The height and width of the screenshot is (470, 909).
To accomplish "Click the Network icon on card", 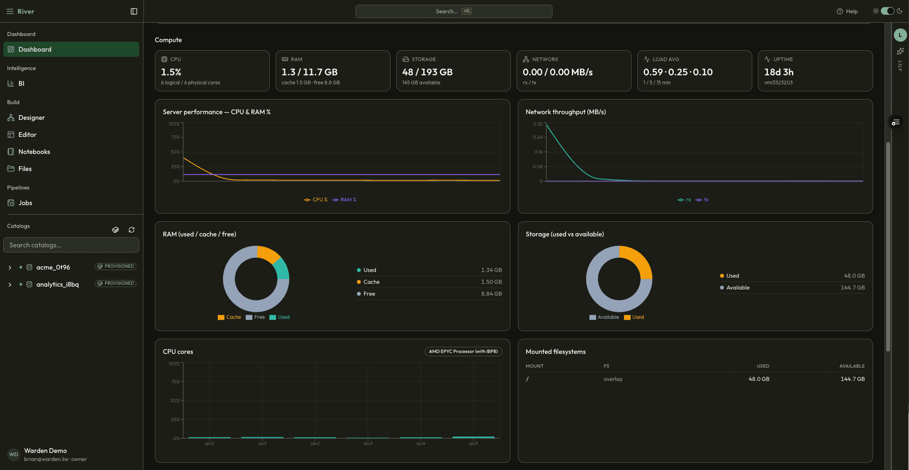I will coord(526,59).
